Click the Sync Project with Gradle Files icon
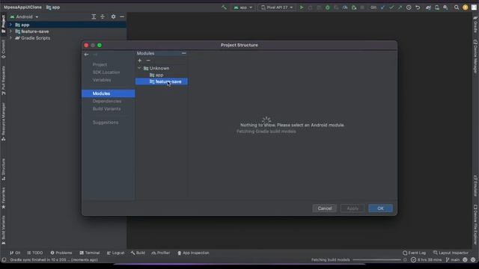This screenshot has height=269, width=479. pos(428,7)
